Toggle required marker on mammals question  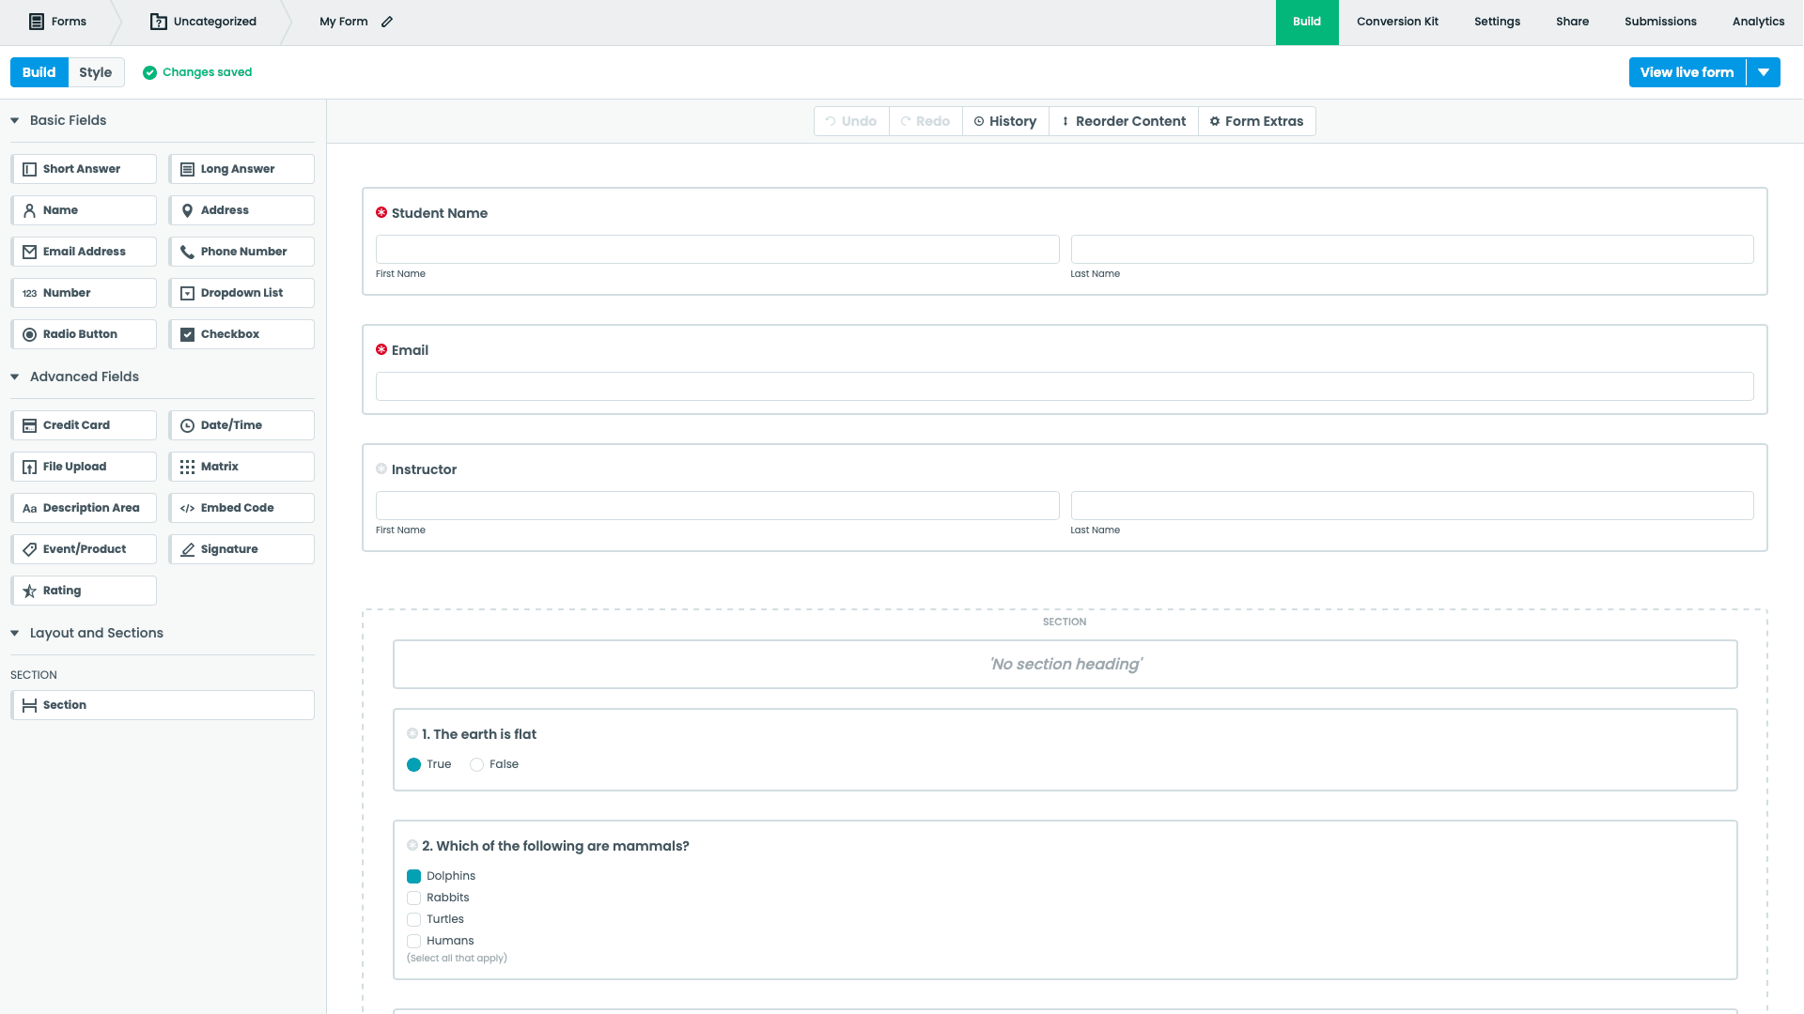pyautogui.click(x=412, y=845)
